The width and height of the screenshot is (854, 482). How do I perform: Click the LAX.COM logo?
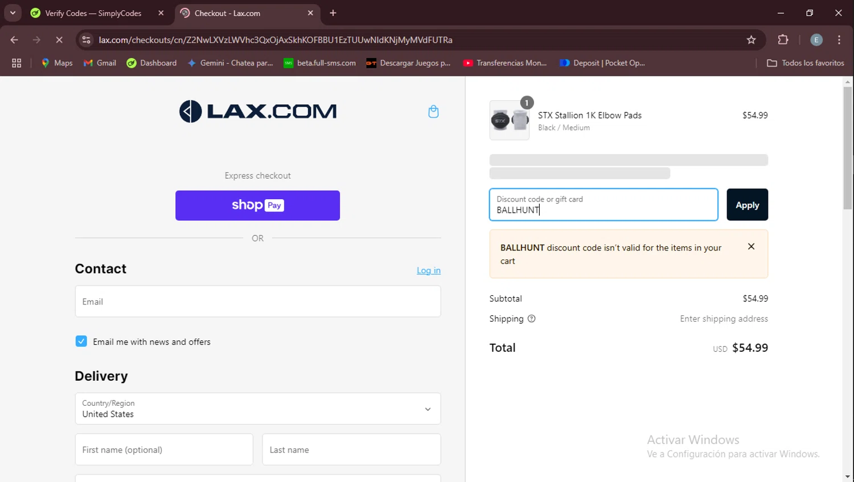click(x=258, y=112)
